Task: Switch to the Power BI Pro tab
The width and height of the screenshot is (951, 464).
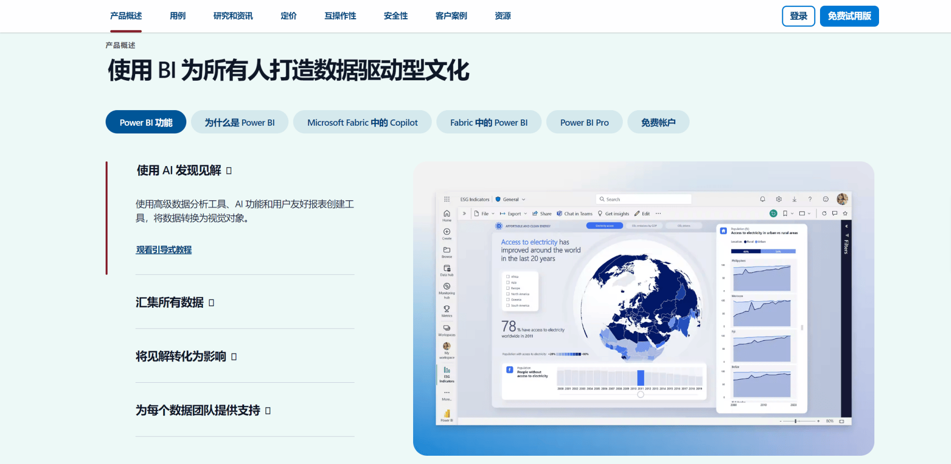Action: point(584,122)
